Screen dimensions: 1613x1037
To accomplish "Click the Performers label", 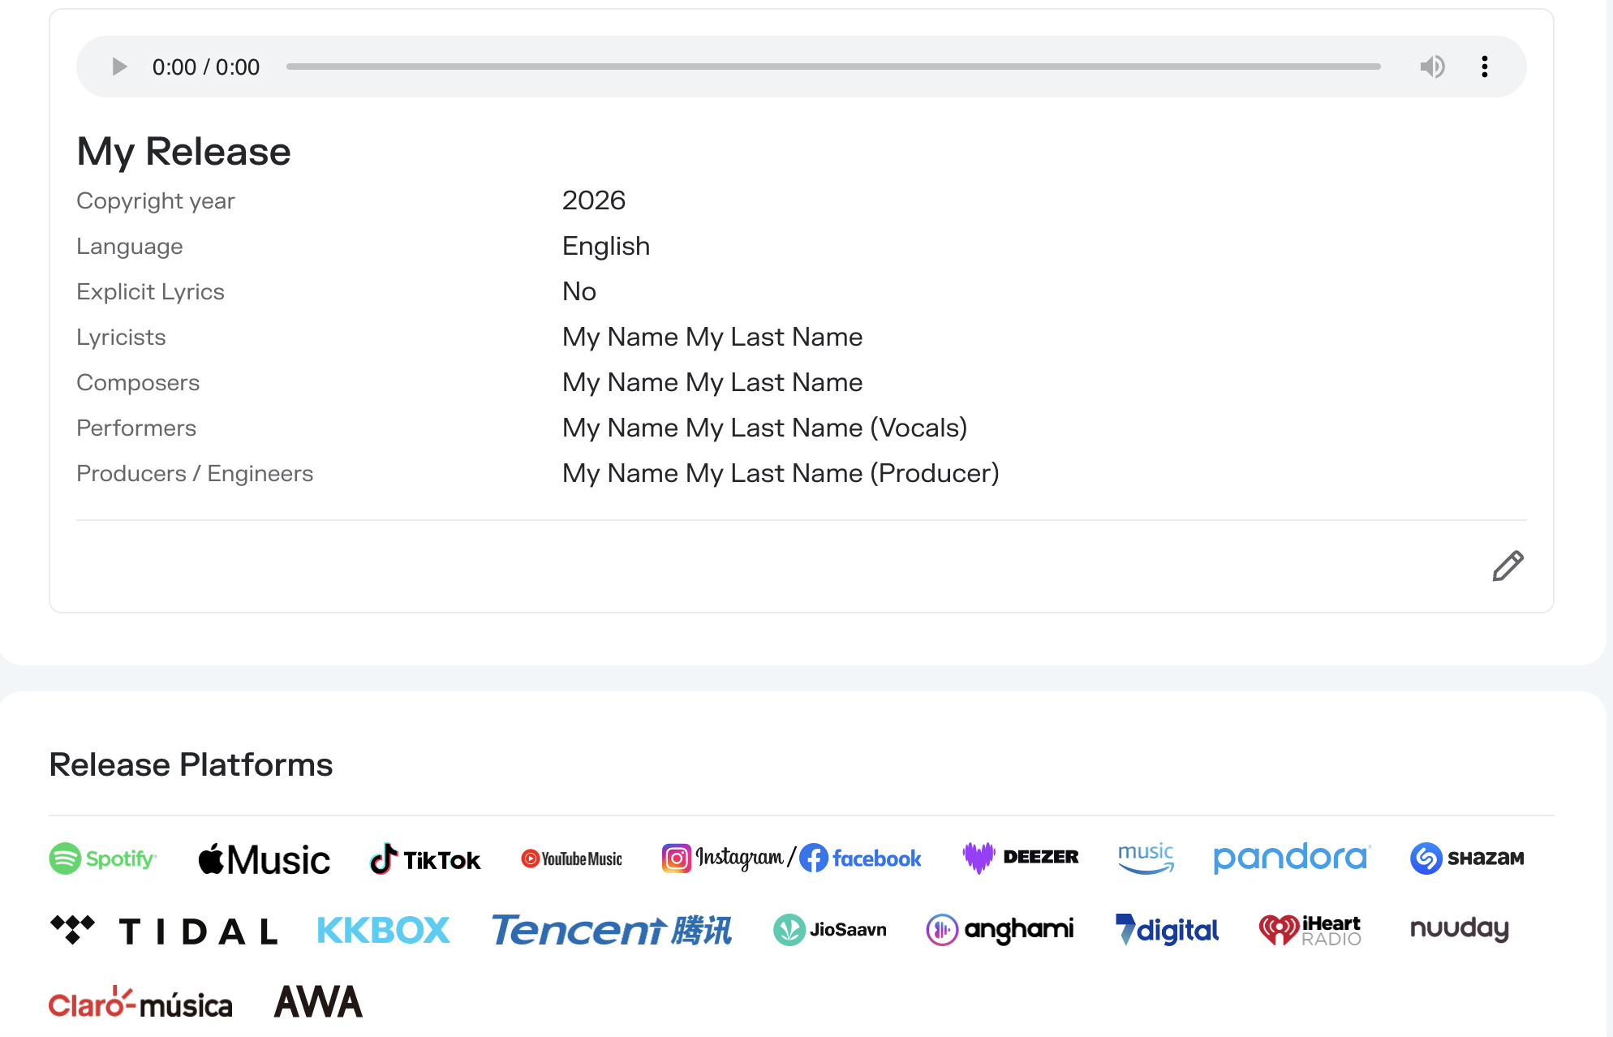I will (136, 428).
